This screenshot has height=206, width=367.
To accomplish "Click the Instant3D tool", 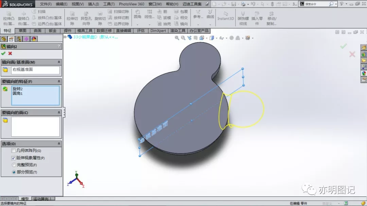I will 226,16.
